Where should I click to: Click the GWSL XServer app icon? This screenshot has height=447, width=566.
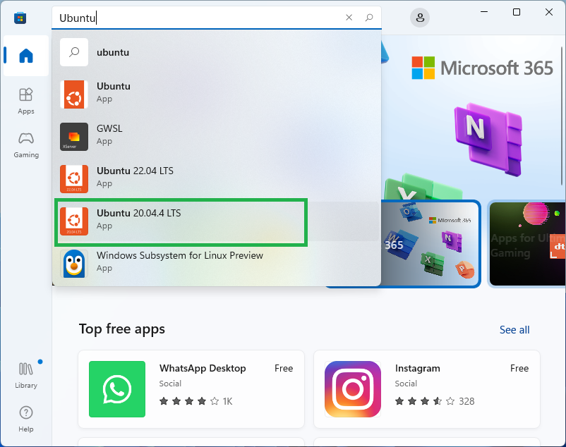pyautogui.click(x=74, y=137)
